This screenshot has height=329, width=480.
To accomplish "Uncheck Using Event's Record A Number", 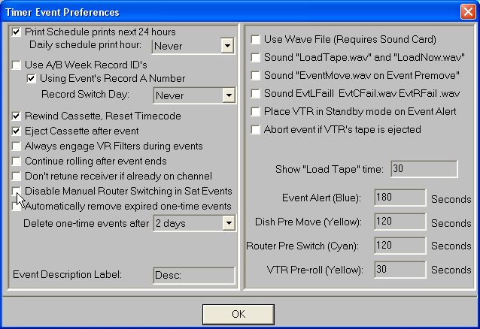I will tap(32, 79).
